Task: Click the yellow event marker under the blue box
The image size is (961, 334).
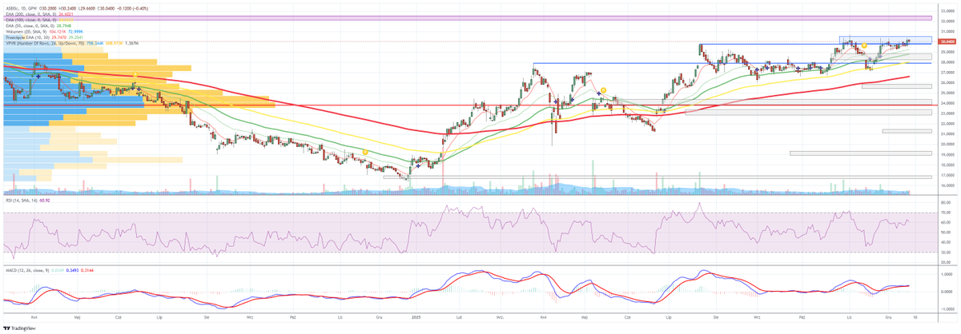Action: [865, 46]
